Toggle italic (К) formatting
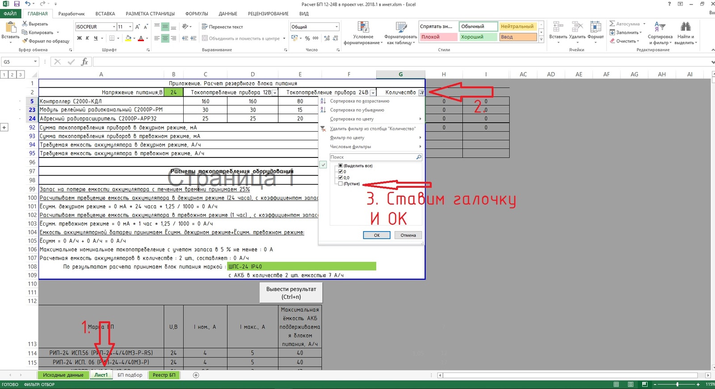Screen dimensions: 715x389 tap(88, 38)
